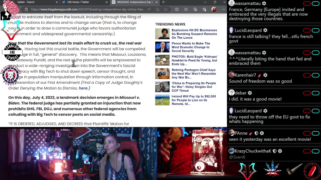Click the shield badge next to PAnne
321x180 pixels.
pos(256,133)
